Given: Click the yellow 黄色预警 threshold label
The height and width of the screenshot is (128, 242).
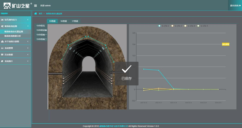Looking at the screenshot, I should click(226, 44).
